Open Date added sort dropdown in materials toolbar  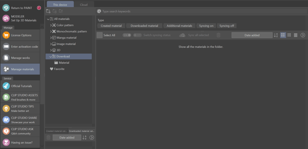(x=252, y=35)
